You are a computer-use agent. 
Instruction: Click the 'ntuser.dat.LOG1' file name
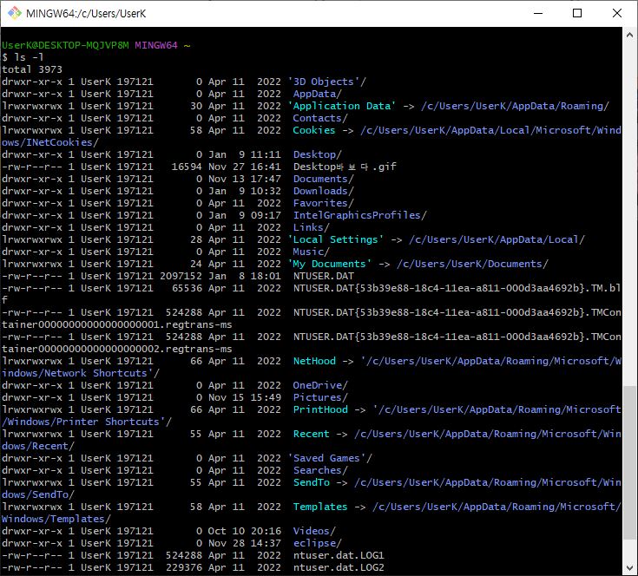[339, 556]
